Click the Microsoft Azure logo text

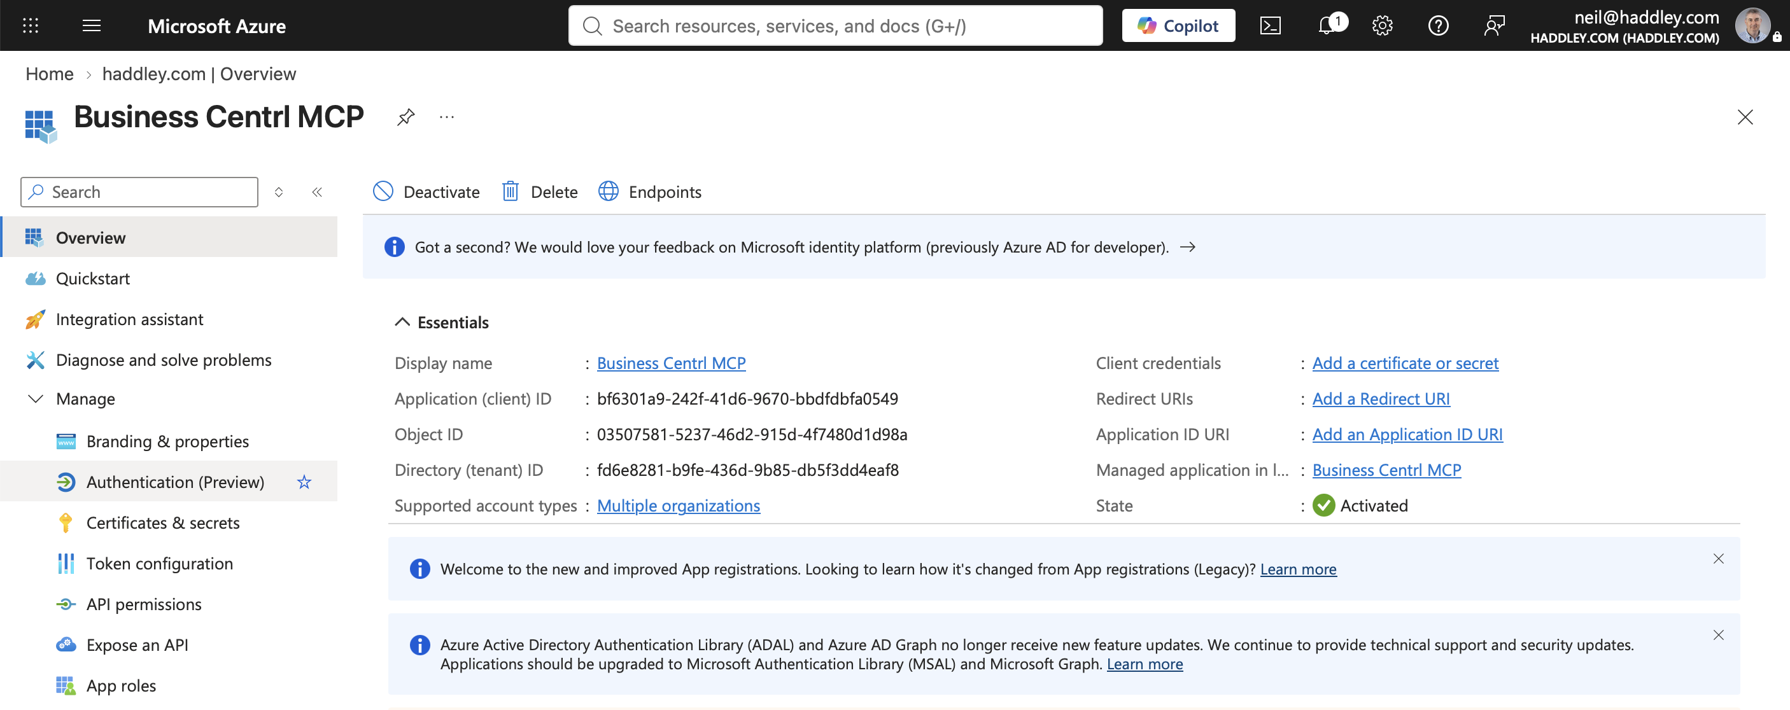pos(216,25)
